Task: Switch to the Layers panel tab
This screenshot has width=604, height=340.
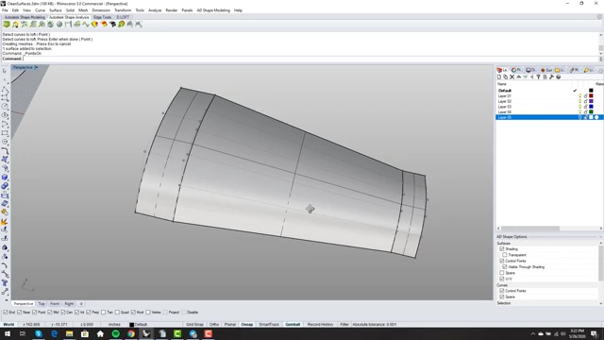Action: click(x=502, y=70)
